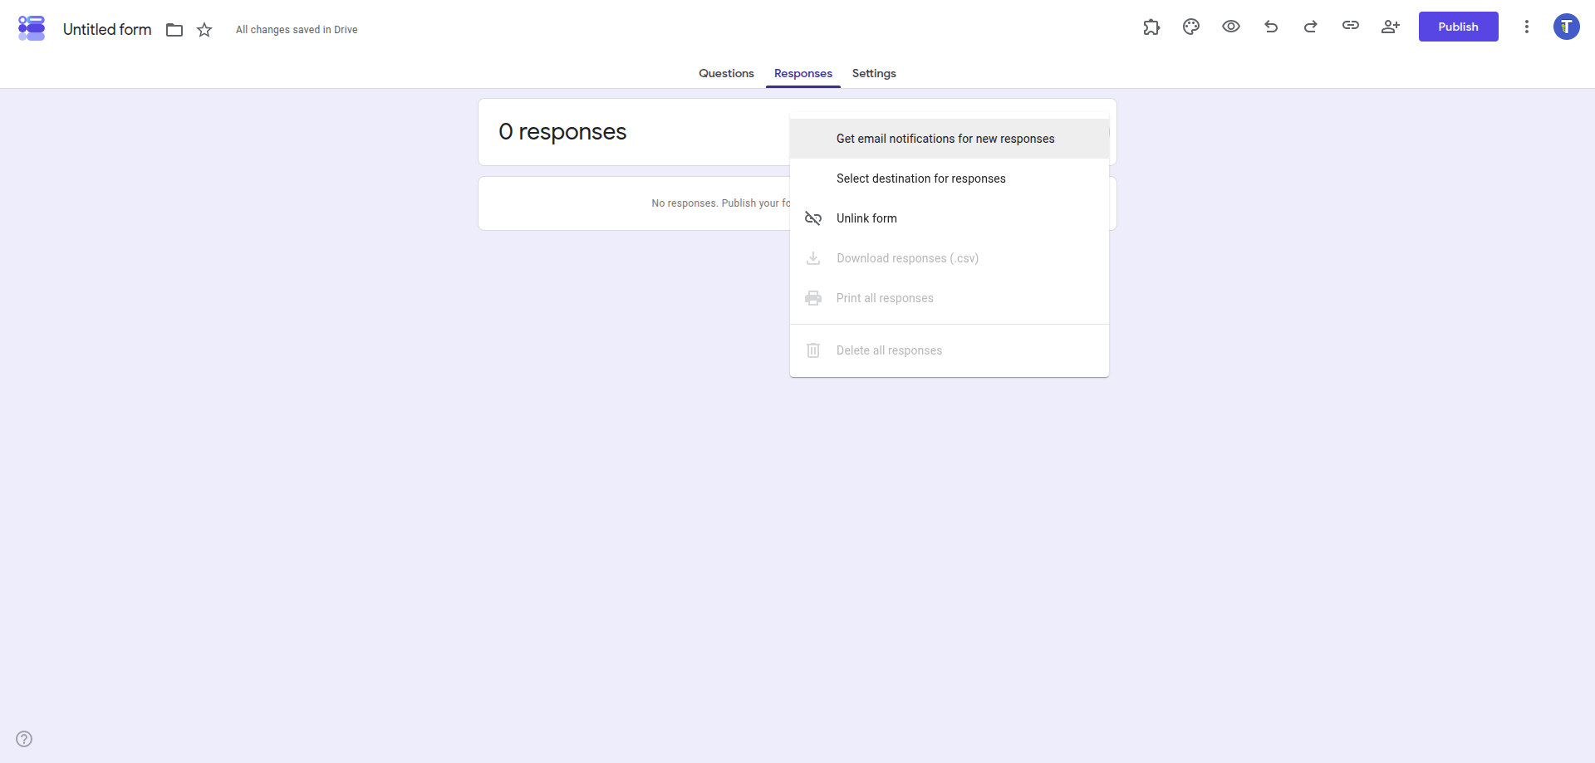Open the Settings tab
This screenshot has width=1595, height=763.
[874, 73]
